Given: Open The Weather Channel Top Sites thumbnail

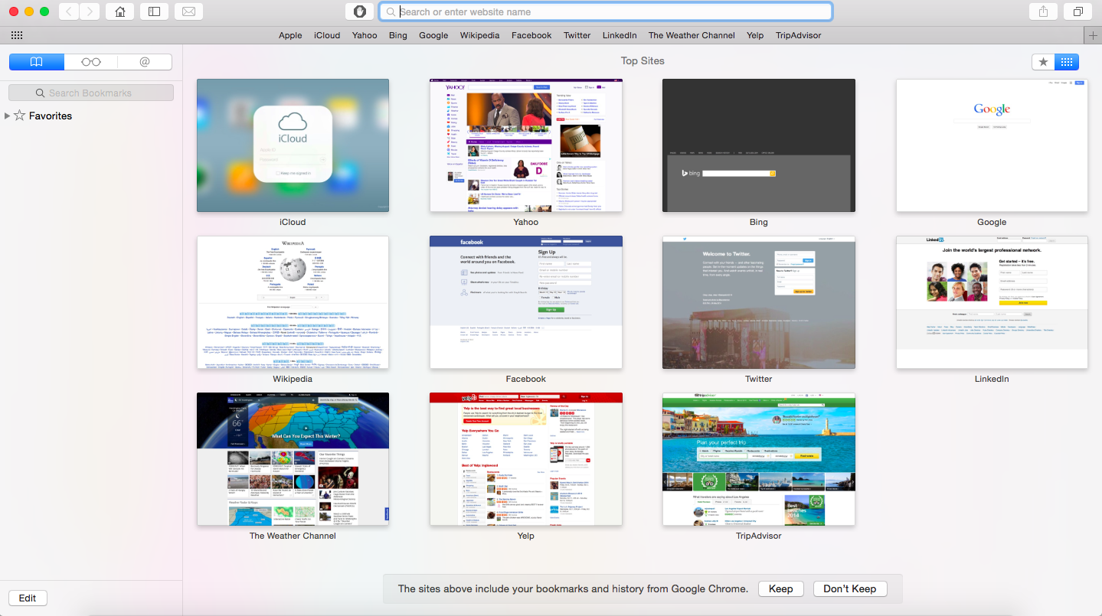Looking at the screenshot, I should (293, 459).
